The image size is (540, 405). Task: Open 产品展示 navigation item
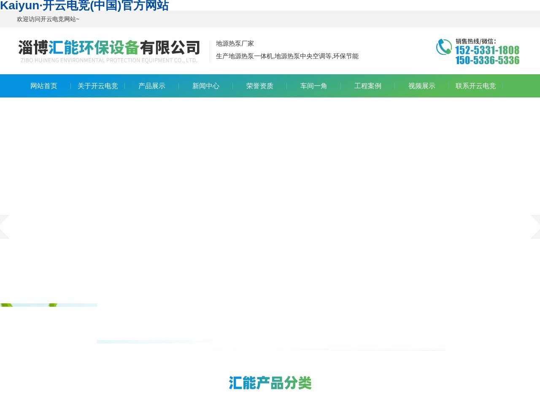[x=152, y=86]
